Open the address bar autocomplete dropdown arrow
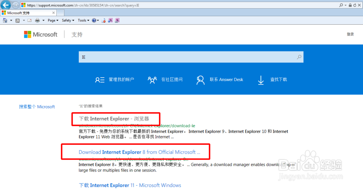This screenshot has width=363, height=189. click(346, 5)
